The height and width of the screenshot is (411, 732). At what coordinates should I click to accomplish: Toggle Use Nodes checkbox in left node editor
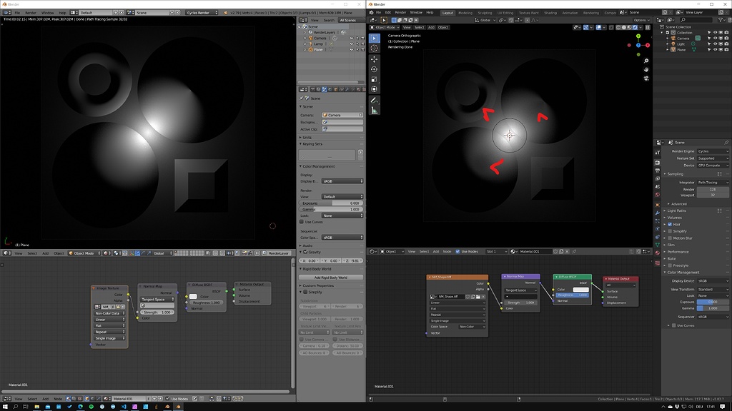click(167, 399)
